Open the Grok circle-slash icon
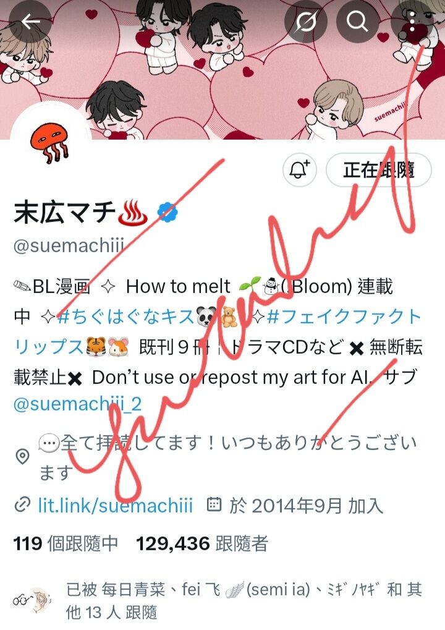This screenshot has width=445, height=630. [306, 21]
